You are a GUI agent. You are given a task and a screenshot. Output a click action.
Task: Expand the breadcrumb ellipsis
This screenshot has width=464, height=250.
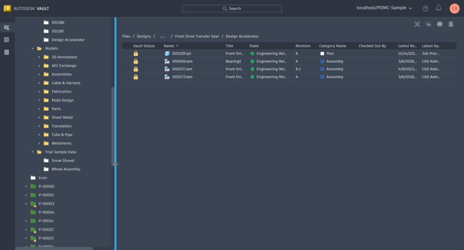pyautogui.click(x=163, y=37)
